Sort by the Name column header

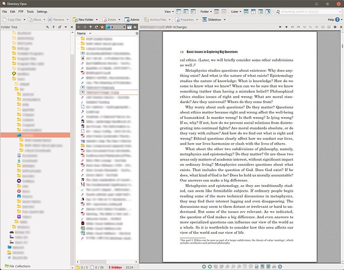[81, 33]
